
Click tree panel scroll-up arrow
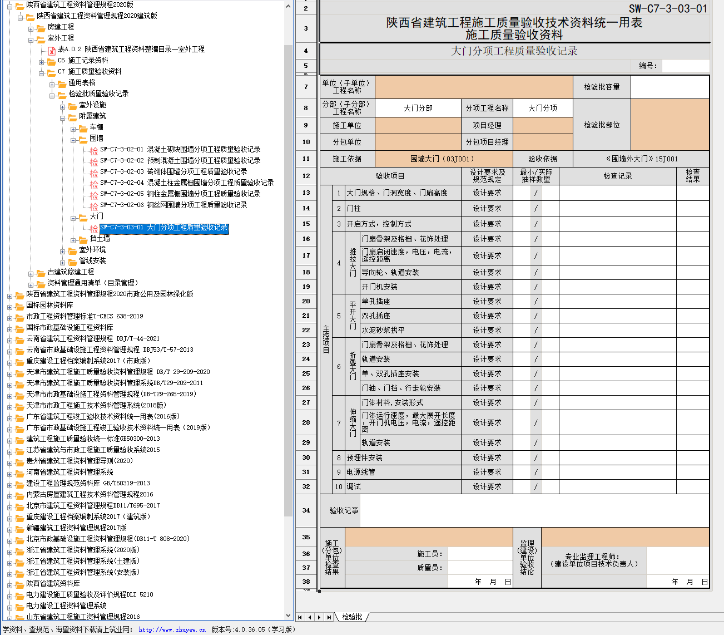[288, 6]
